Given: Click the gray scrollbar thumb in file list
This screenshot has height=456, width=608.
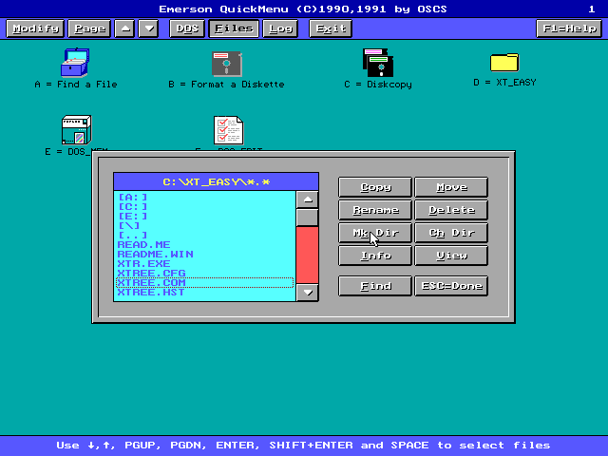Looking at the screenshot, I should click(308, 218).
